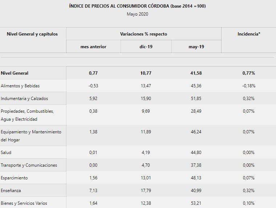276x208 pixels.
Task: Click Nivel General may-19 value 41,58
Action: [196, 73]
